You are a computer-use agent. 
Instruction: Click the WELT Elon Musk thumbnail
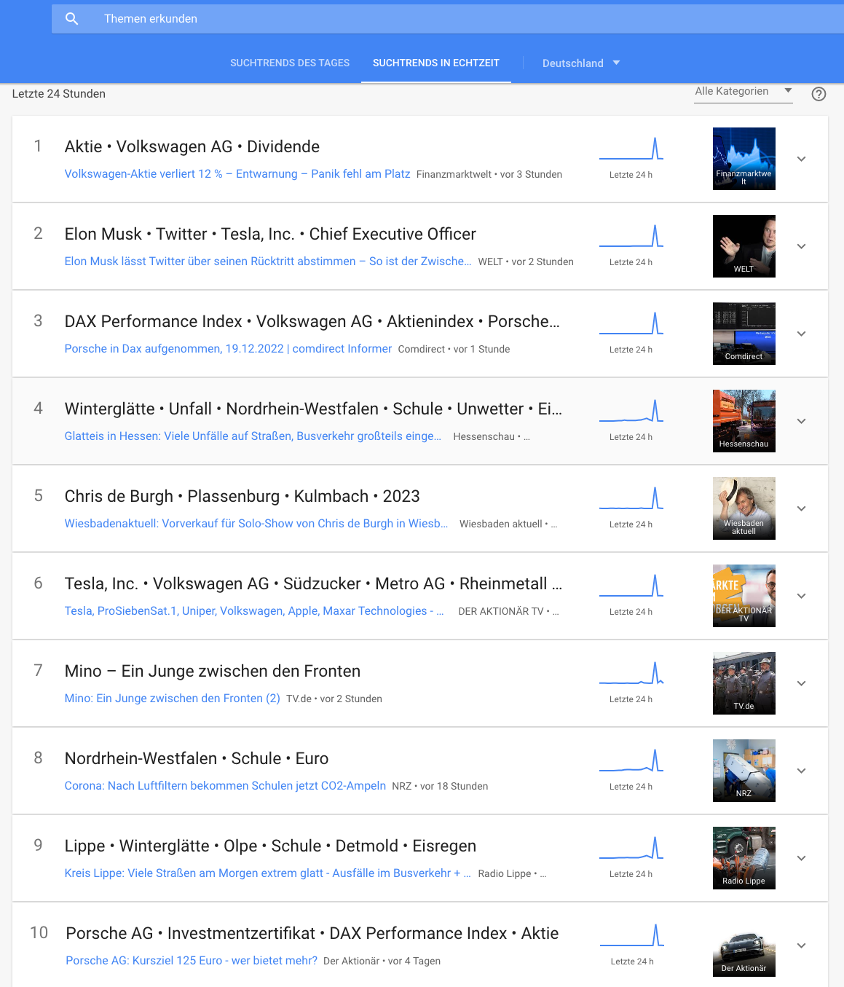[x=744, y=246]
